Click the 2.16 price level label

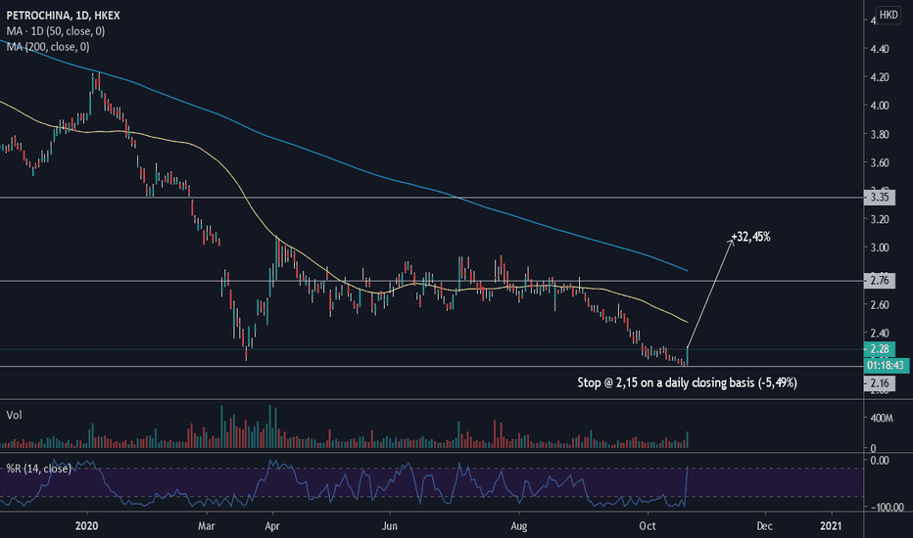(x=880, y=382)
